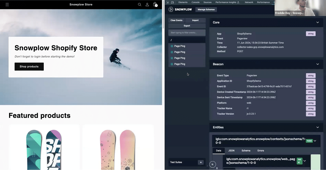
Task: Click the Import button
Action: point(195,21)
